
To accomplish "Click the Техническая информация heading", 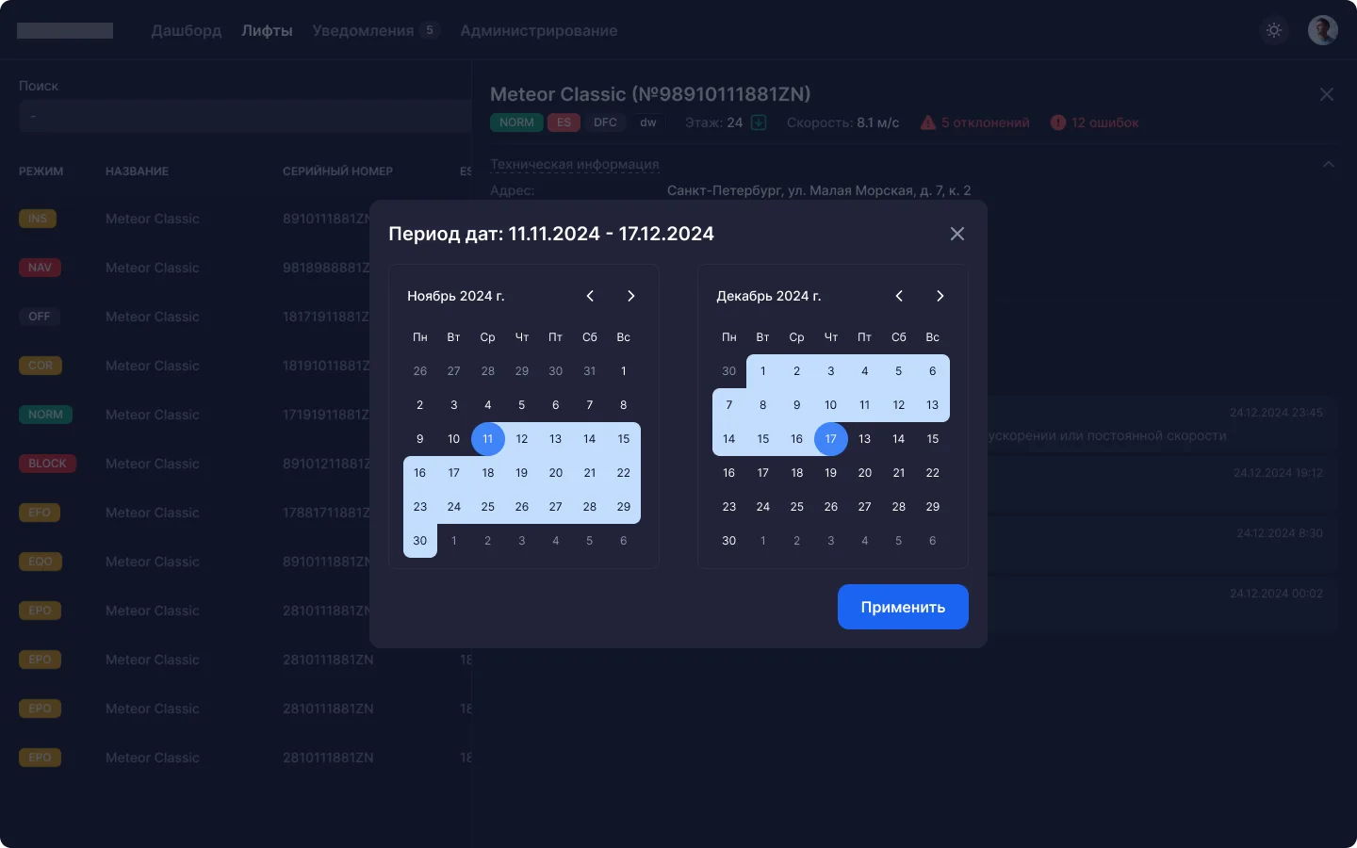I will point(575,164).
